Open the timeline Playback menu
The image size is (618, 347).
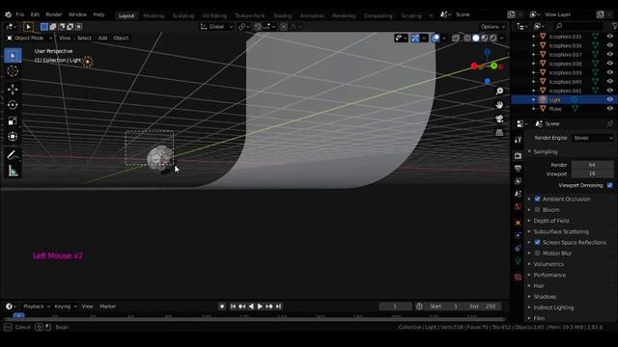pyautogui.click(x=37, y=307)
